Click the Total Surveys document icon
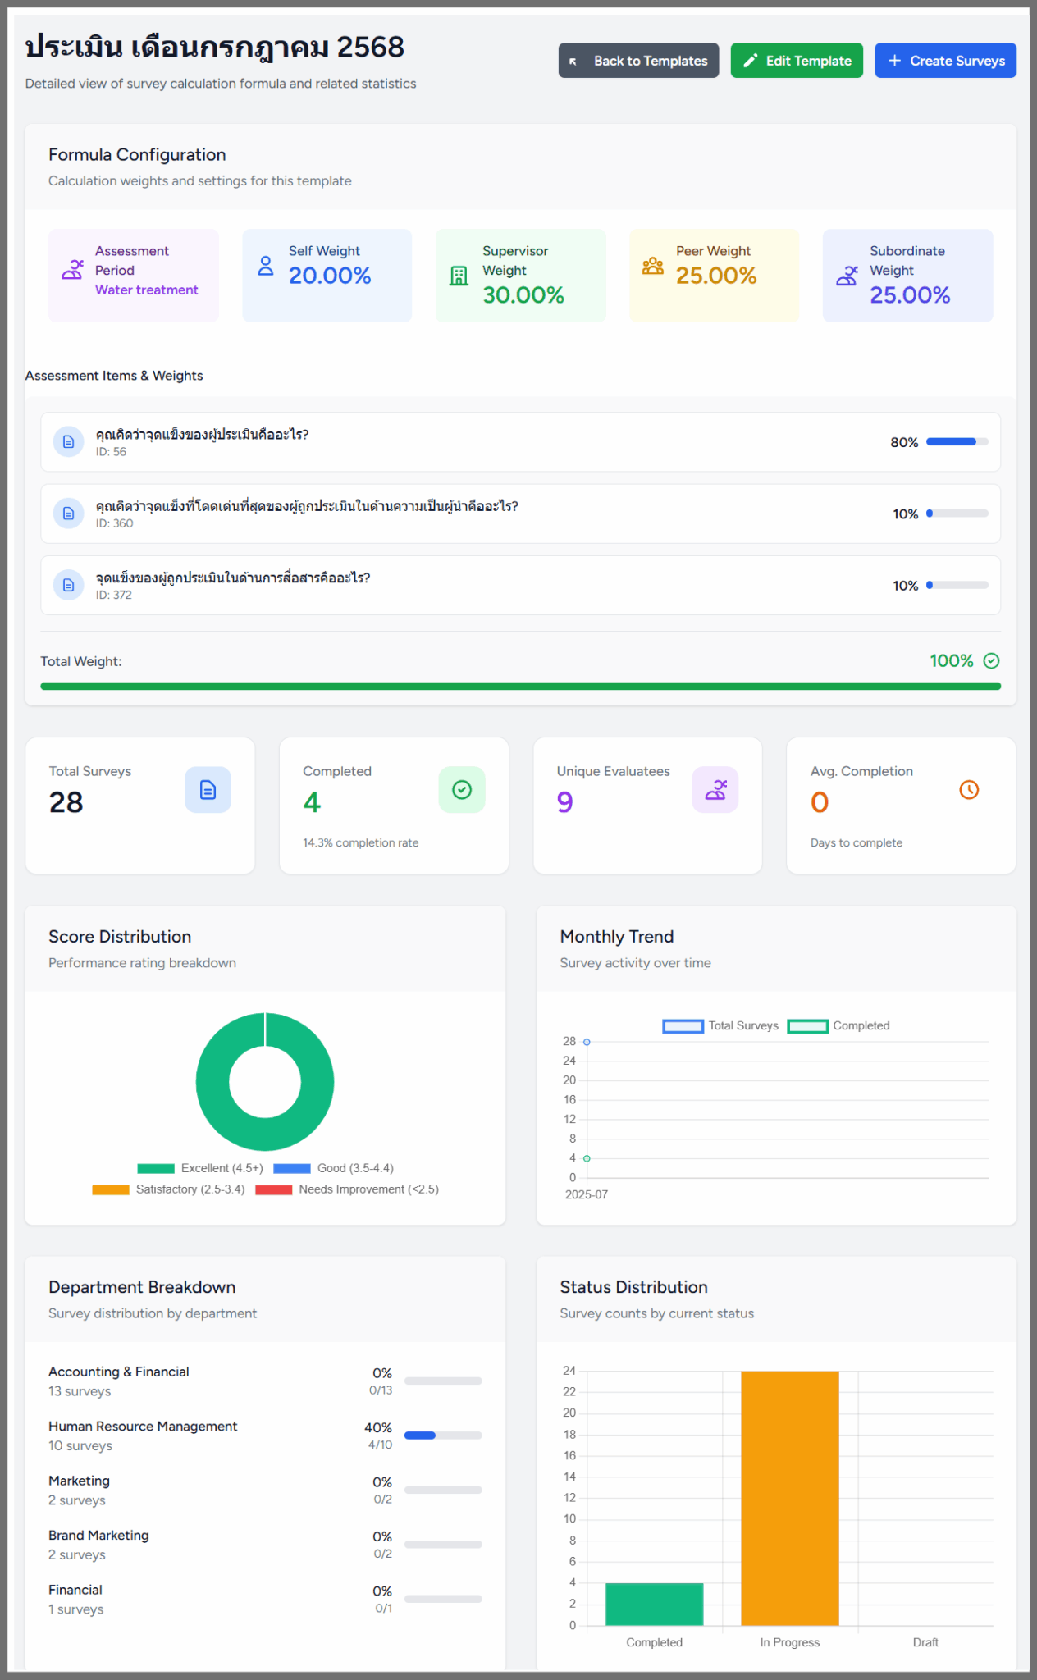This screenshot has height=1680, width=1037. 208,790
